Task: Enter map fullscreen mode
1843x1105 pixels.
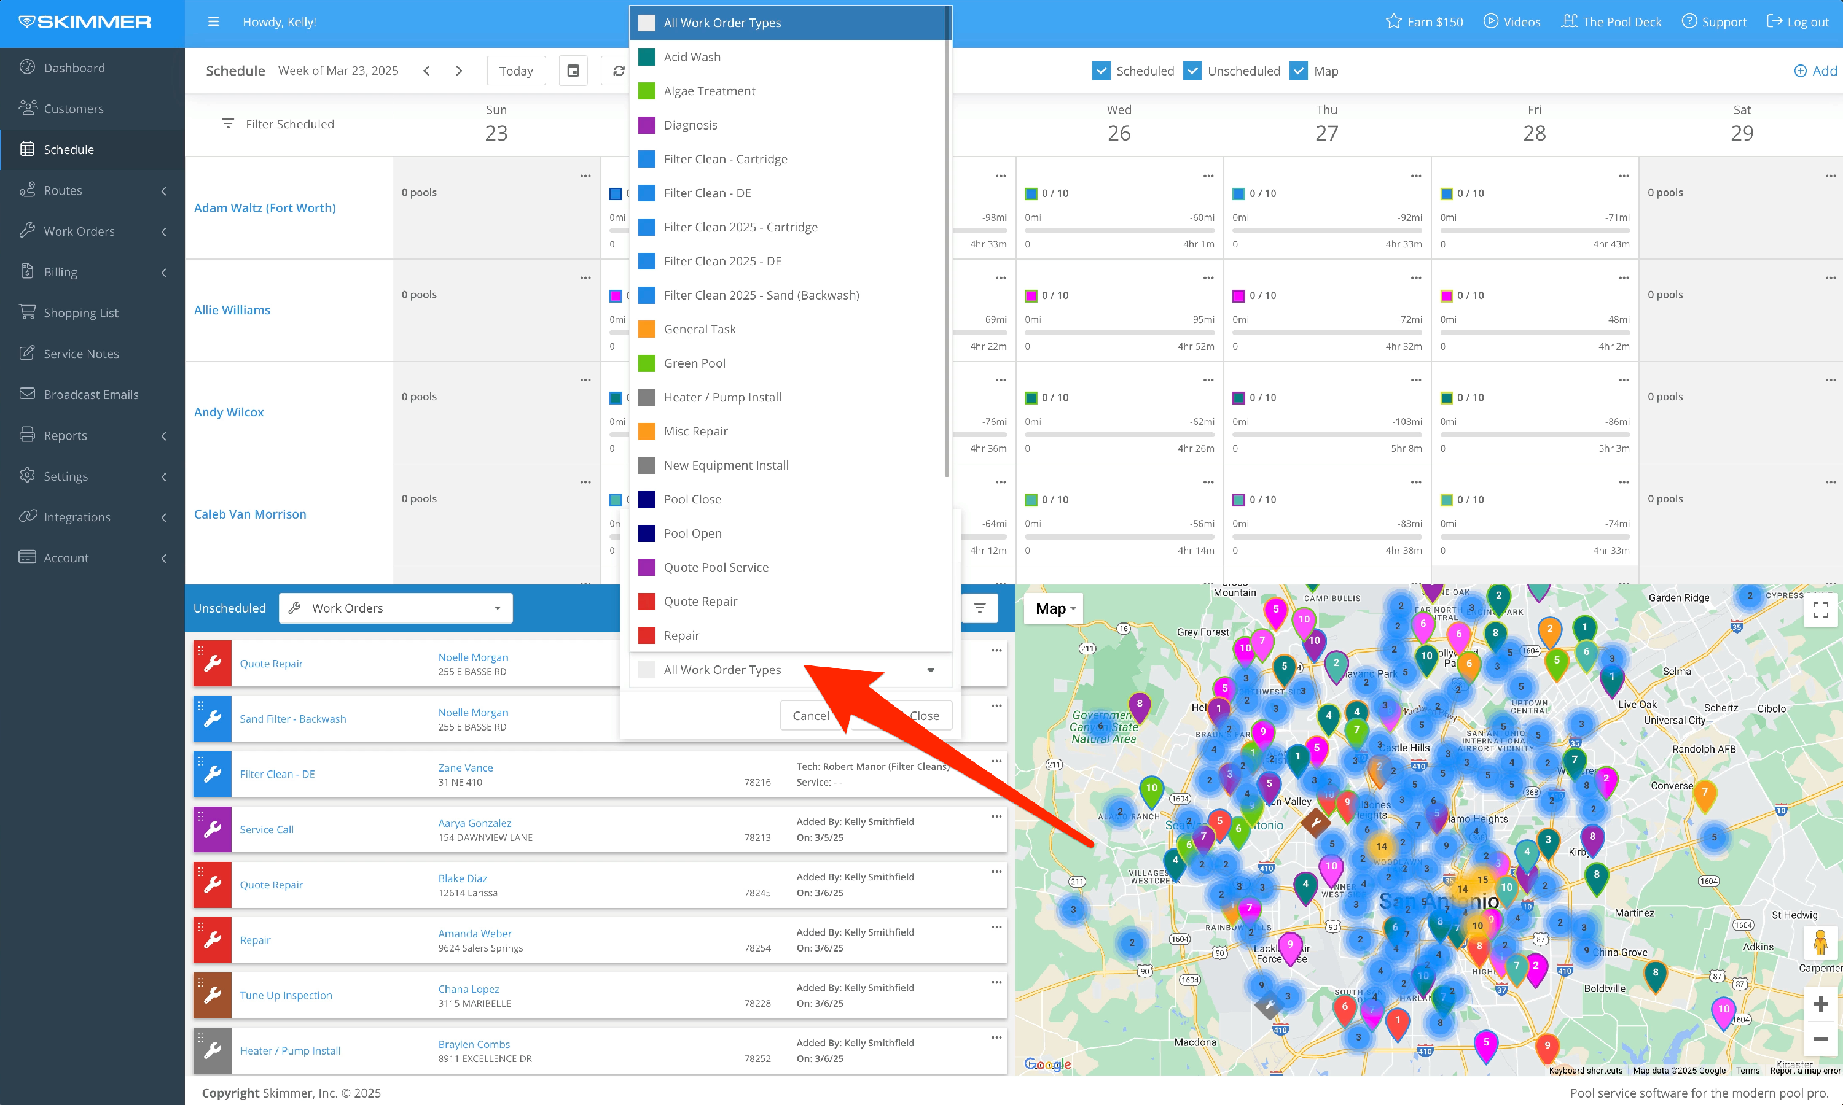Action: pyautogui.click(x=1820, y=610)
